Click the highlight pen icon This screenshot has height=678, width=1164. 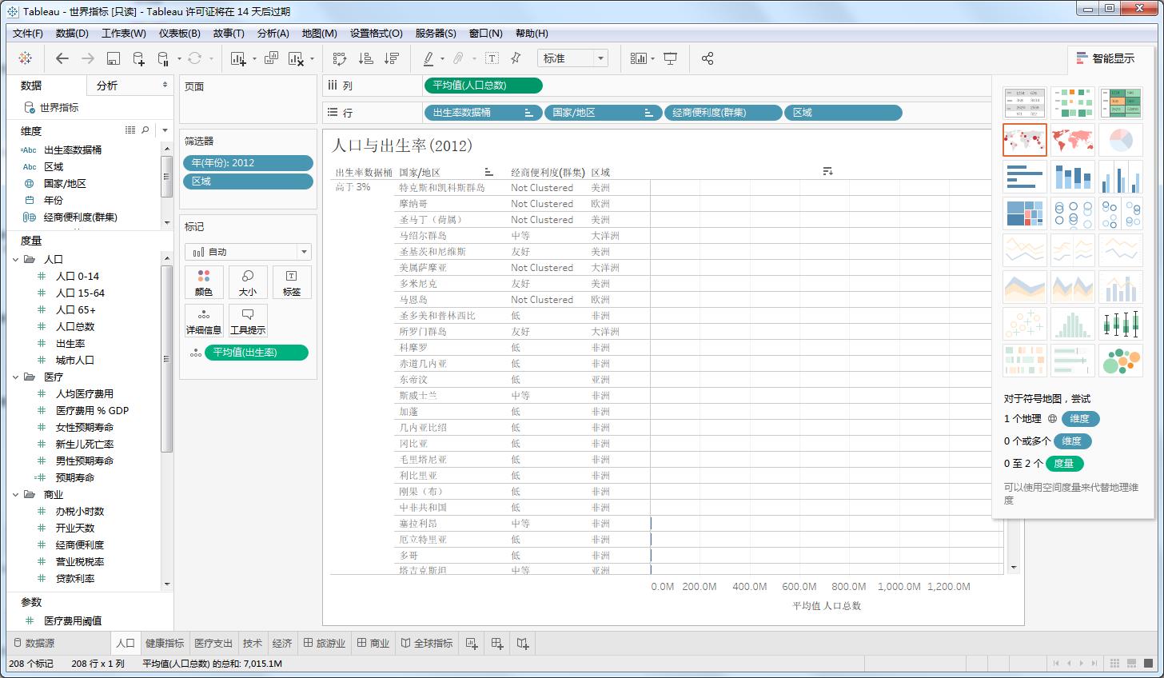(429, 58)
